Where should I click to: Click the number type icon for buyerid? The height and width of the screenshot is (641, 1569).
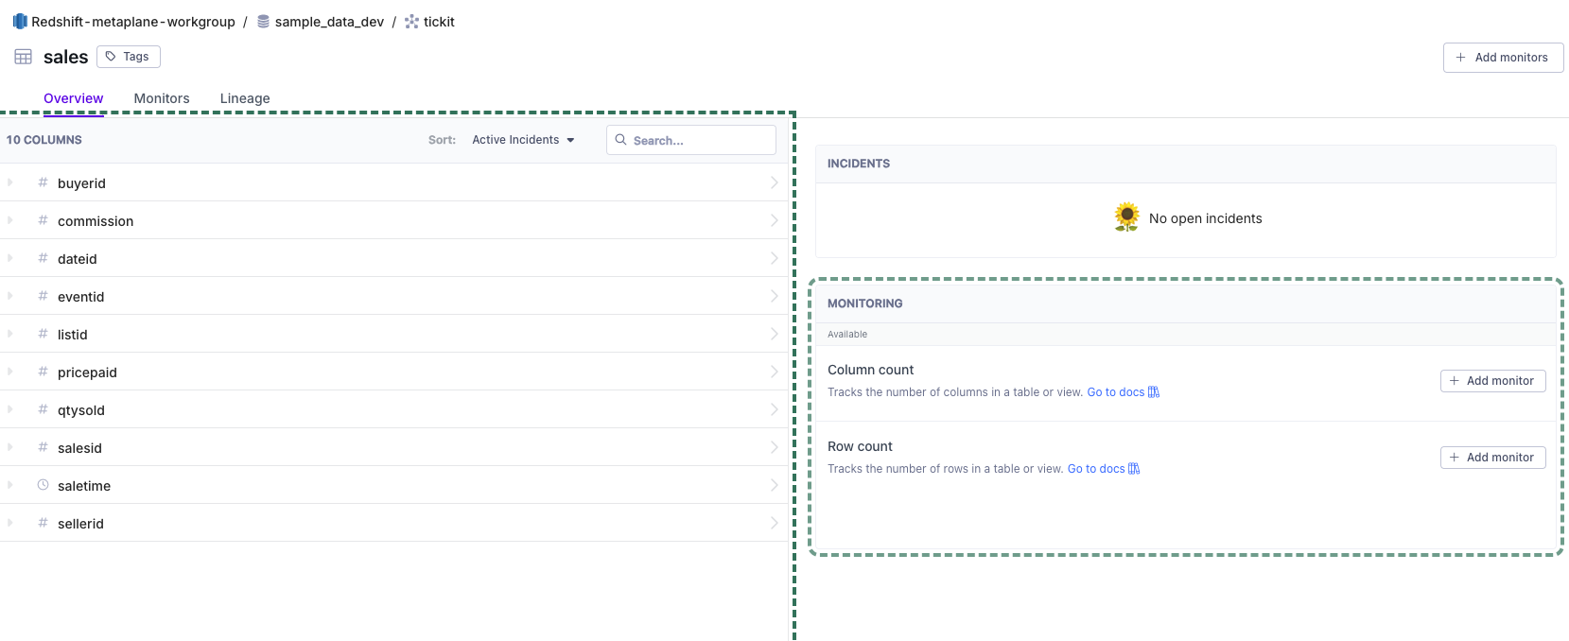pos(43,182)
